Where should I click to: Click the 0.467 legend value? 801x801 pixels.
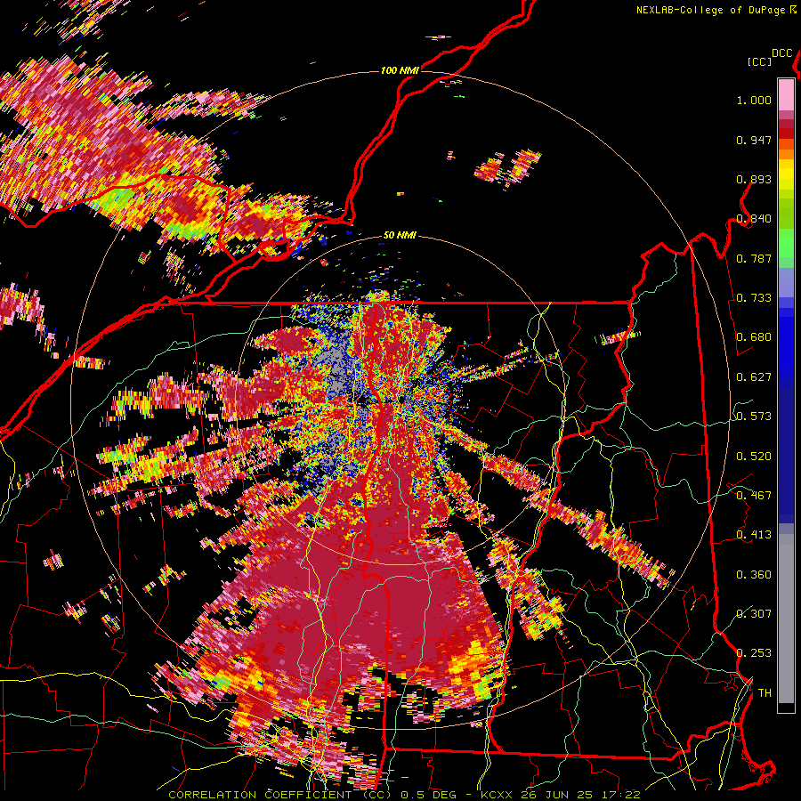click(x=754, y=496)
